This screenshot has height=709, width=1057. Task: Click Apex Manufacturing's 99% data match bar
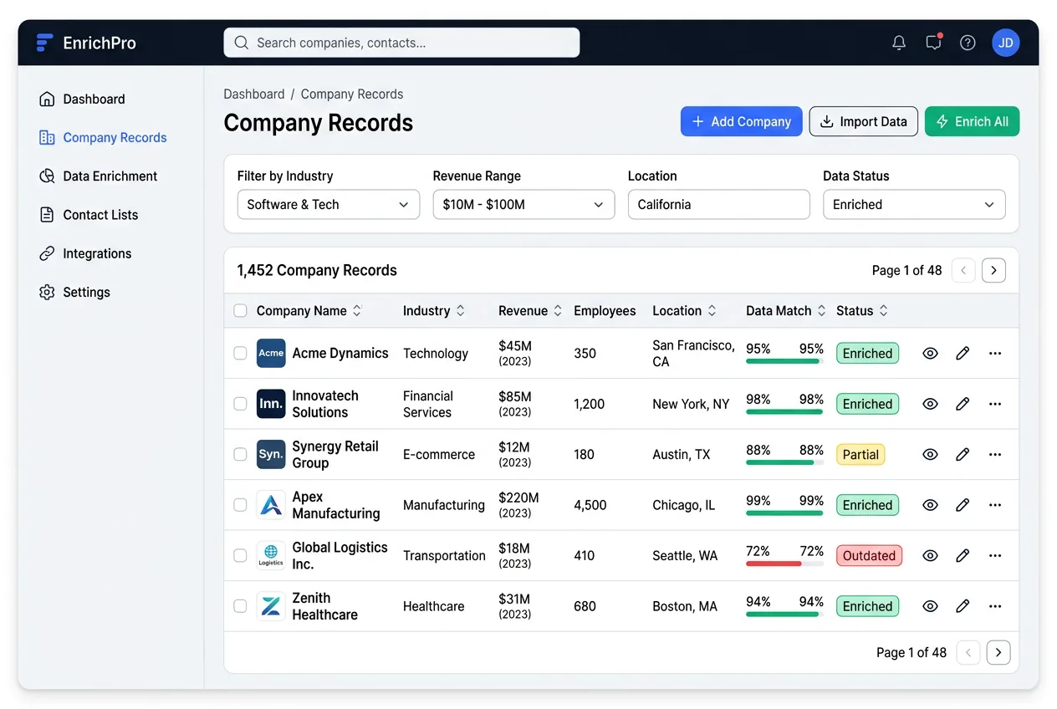784,511
